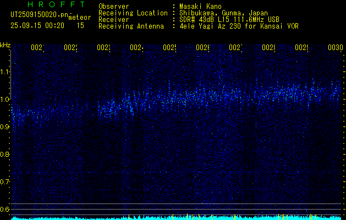Image resolution: width=346 pixels, height=220 pixels.
Task: Click the kHz axis unit label
Action: (x=6, y=45)
